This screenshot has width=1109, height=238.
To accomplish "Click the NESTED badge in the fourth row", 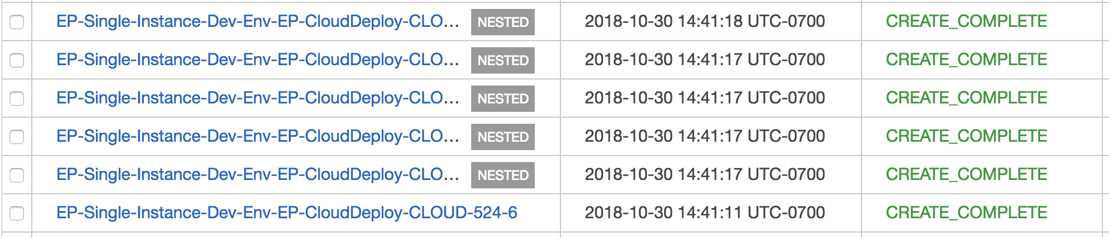I will pyautogui.click(x=503, y=137).
